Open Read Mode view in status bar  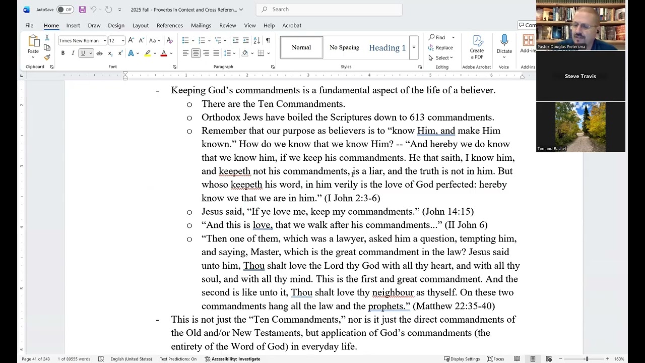[x=517, y=359]
